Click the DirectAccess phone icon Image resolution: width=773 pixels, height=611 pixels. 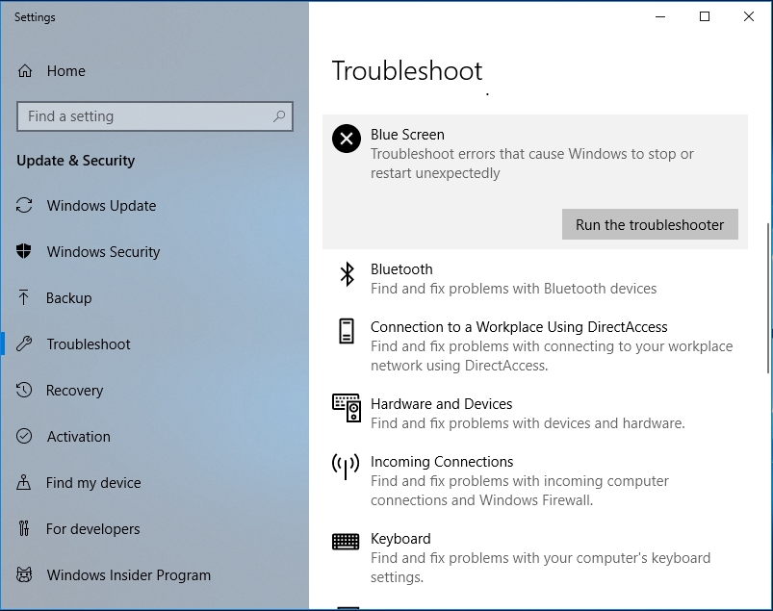click(347, 331)
